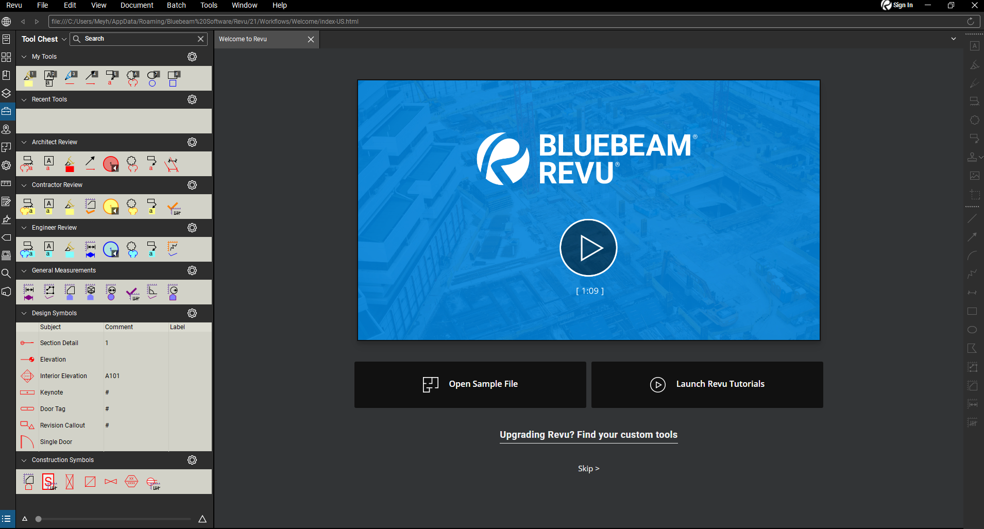Screen dimensions: 984x529
Task: Open the Tool Chest panel
Action: (7, 111)
